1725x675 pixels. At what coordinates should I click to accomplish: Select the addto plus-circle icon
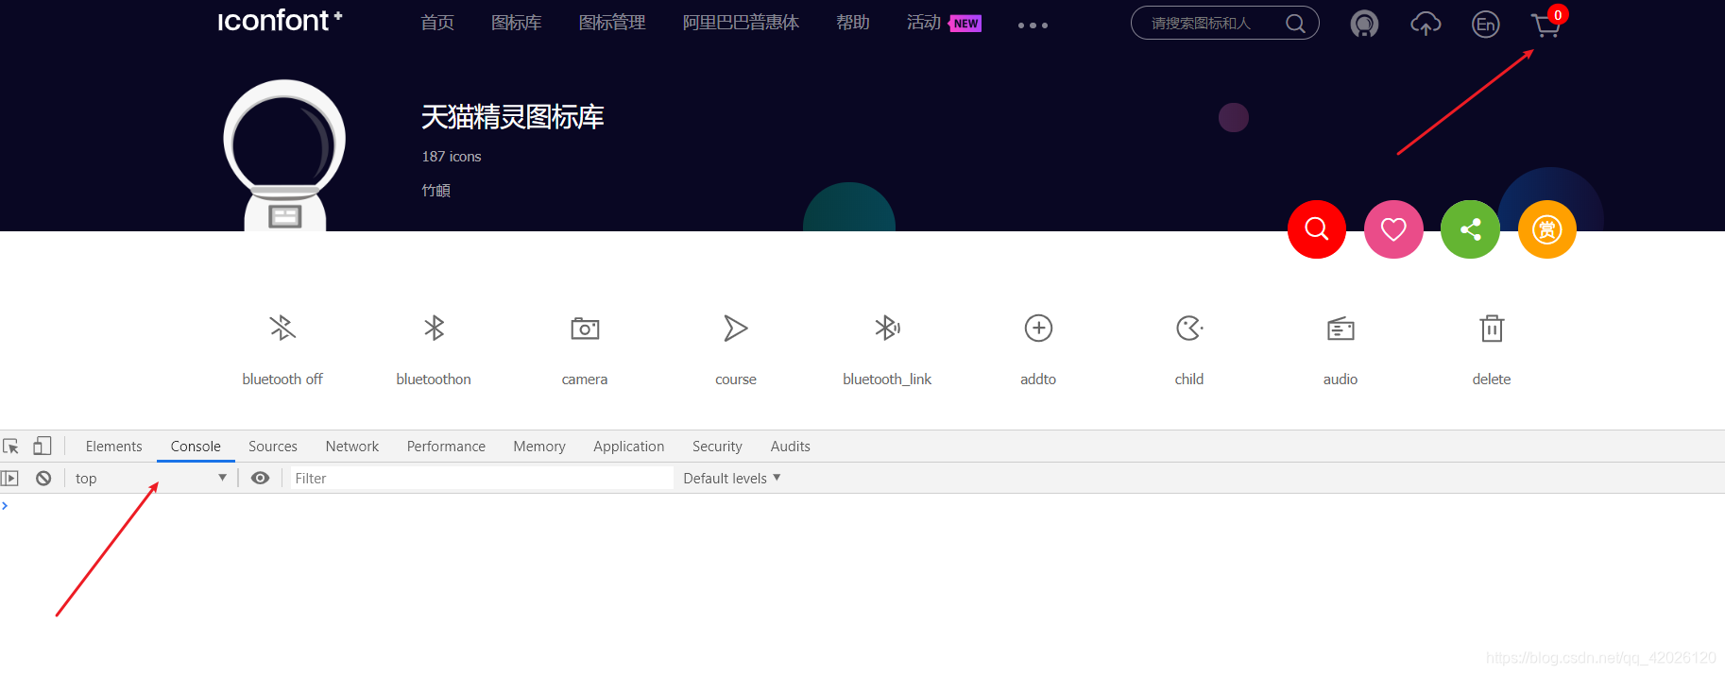[x=1038, y=328]
